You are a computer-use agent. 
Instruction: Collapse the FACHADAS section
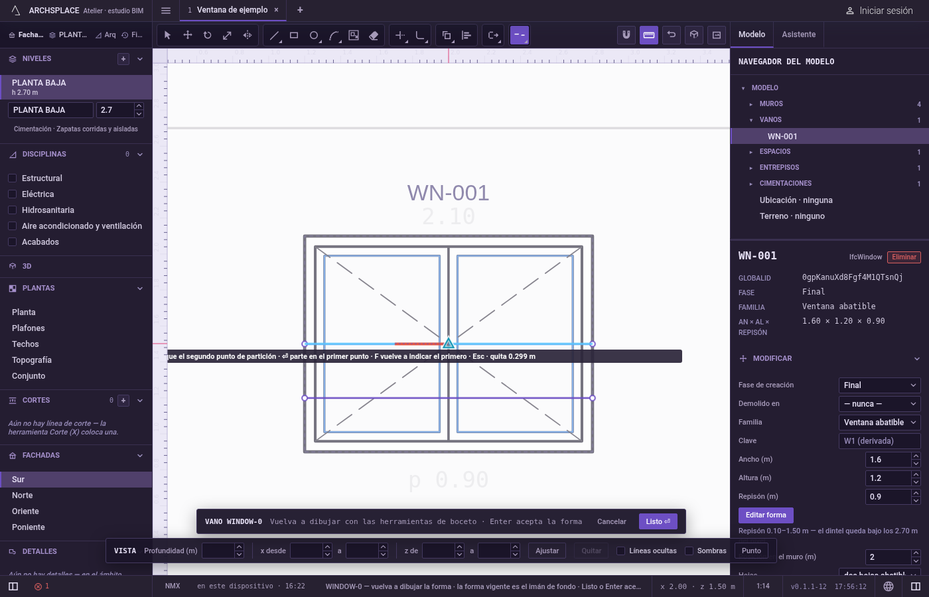click(140, 456)
